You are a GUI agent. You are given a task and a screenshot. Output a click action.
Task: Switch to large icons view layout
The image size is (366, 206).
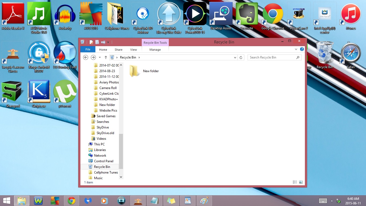301,182
